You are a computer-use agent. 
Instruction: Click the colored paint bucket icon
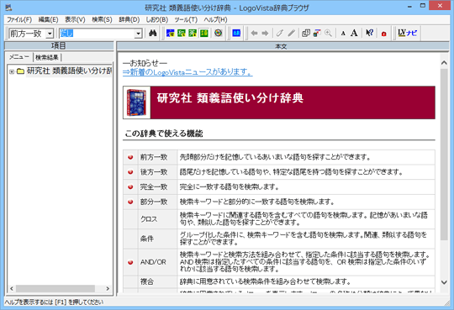click(x=317, y=34)
